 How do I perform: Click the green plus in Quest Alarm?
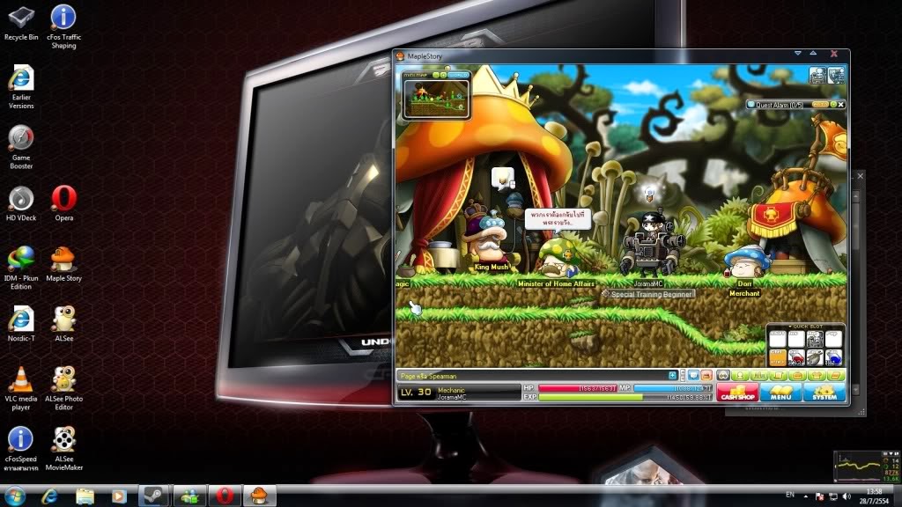pos(833,105)
